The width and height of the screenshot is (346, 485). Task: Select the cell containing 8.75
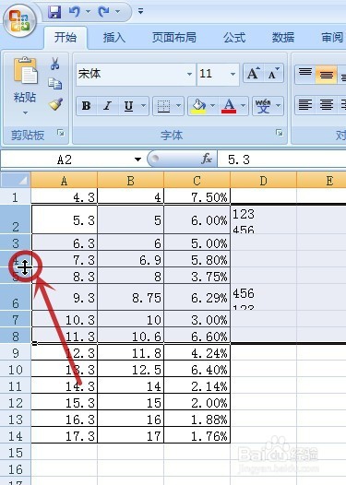click(x=131, y=297)
